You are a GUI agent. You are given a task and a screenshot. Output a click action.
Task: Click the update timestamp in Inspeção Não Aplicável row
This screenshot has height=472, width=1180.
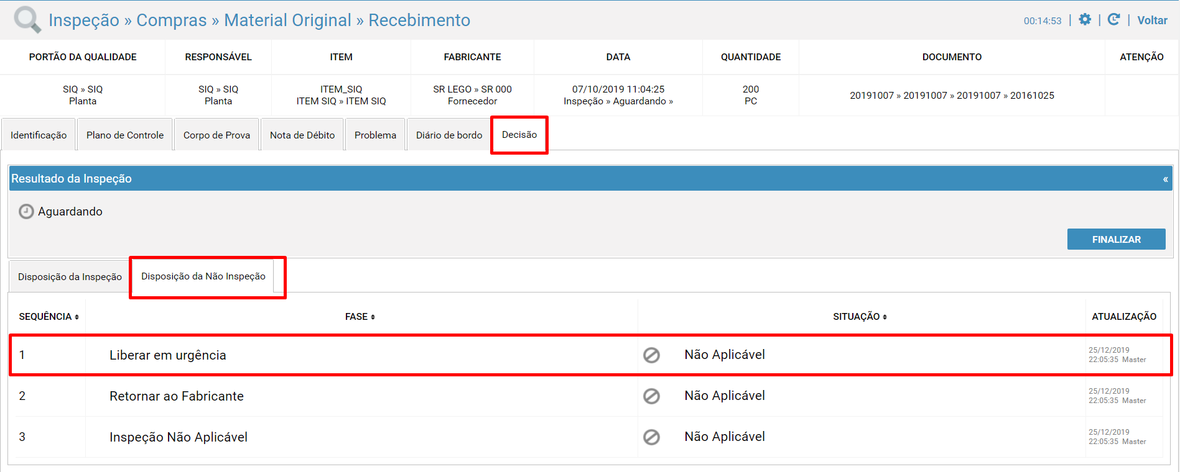point(1117,437)
